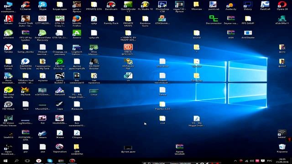
Task: Open taskbar Search magnifier
Action: pyautogui.click(x=16, y=161)
